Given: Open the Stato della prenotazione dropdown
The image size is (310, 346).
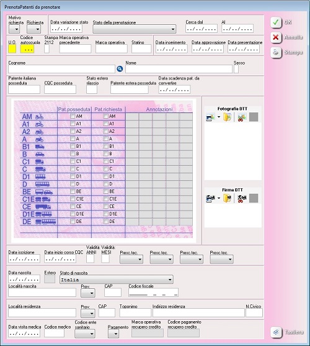Looking at the screenshot, I should pos(135,29).
